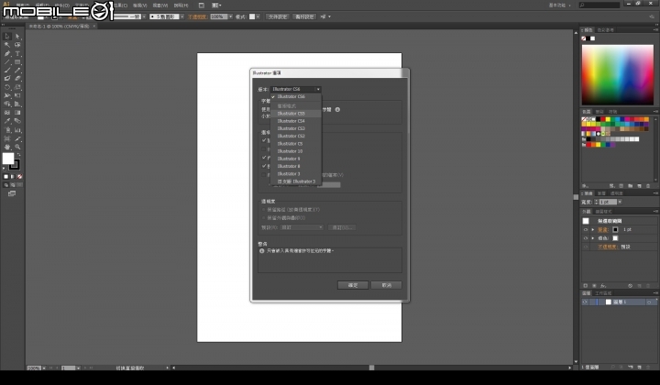
Task: Choose Illustrator 8 from version list
Action: coord(296,167)
